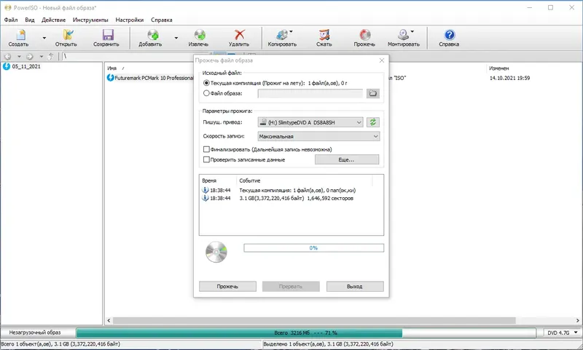Click the capacity bar showing 3216 МБ 71%
The height and width of the screenshot is (350, 583).
[x=305, y=333]
